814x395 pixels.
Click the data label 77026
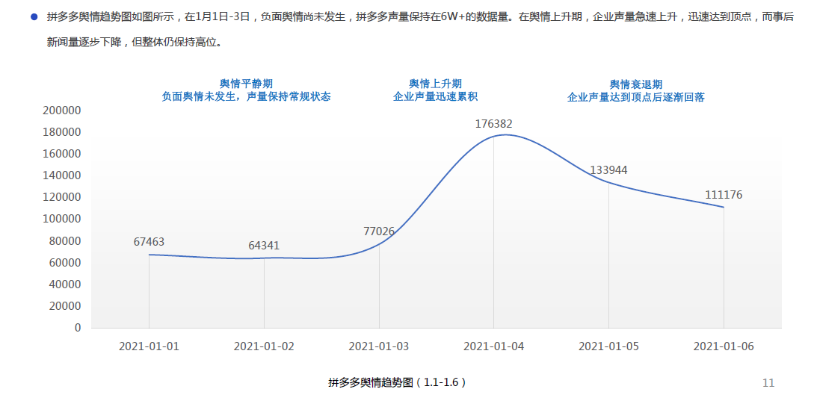379,231
